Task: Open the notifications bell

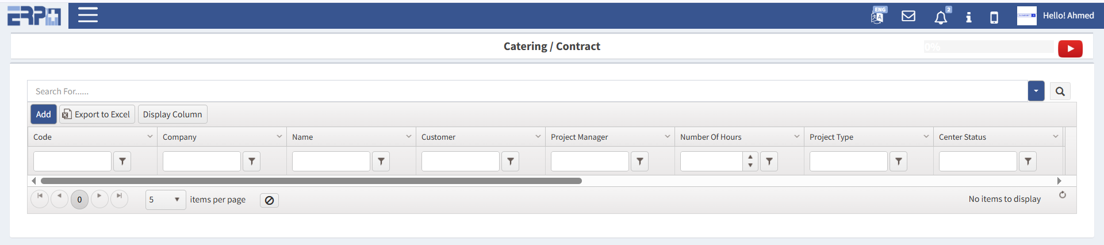Action: pyautogui.click(x=941, y=17)
